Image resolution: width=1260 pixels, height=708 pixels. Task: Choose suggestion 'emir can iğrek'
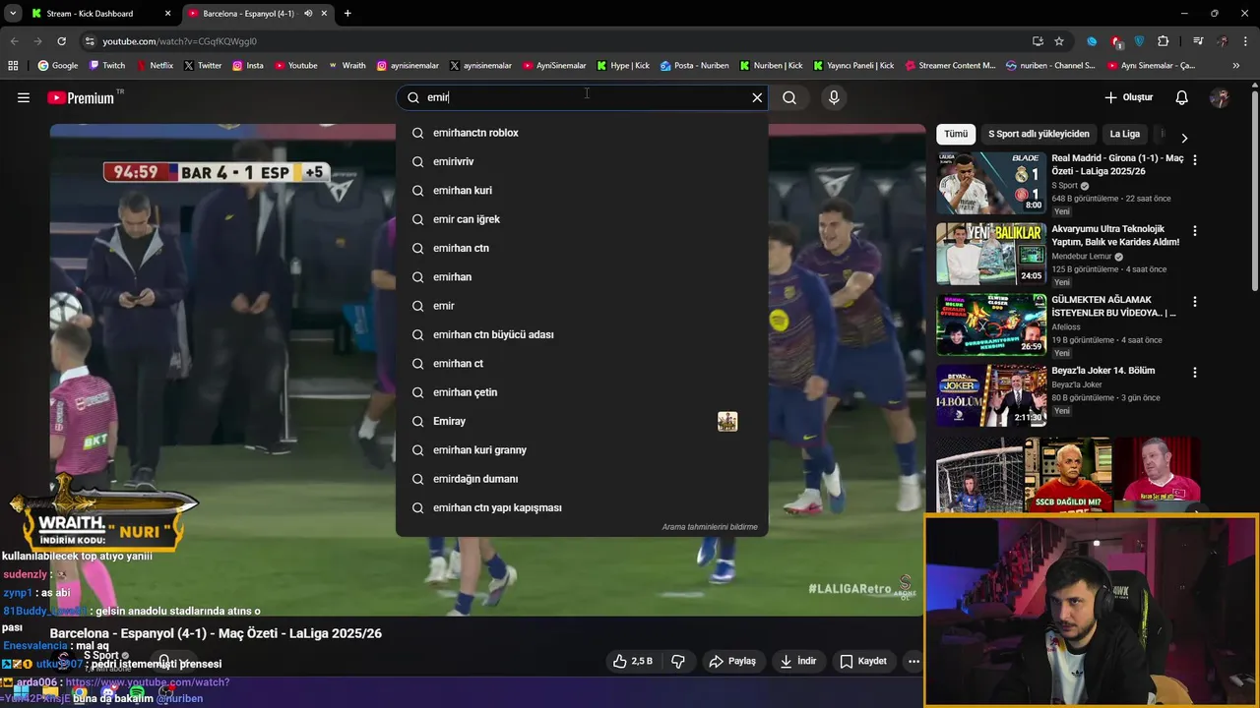click(582, 219)
